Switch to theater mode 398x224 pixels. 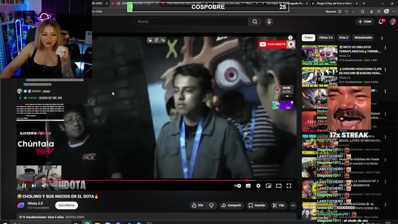pos(279,186)
